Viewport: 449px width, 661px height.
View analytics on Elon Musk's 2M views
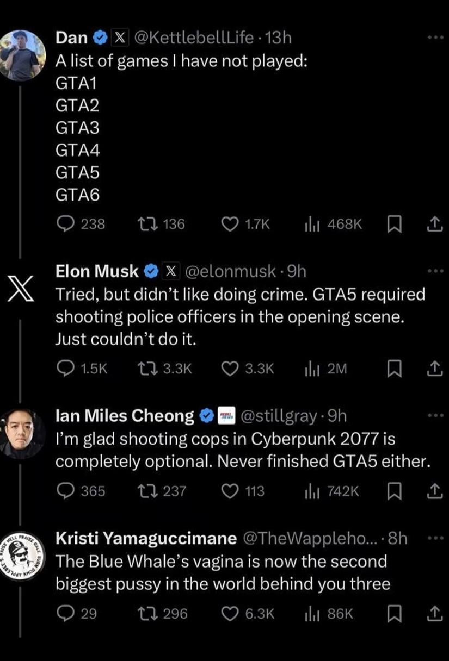311,369
